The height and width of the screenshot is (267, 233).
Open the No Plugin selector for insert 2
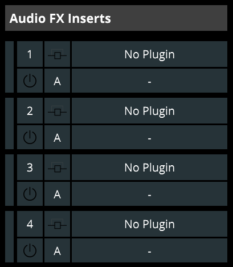pyautogui.click(x=149, y=111)
